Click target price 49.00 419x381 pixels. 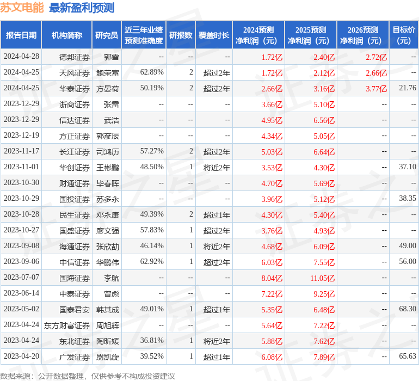(x=408, y=245)
